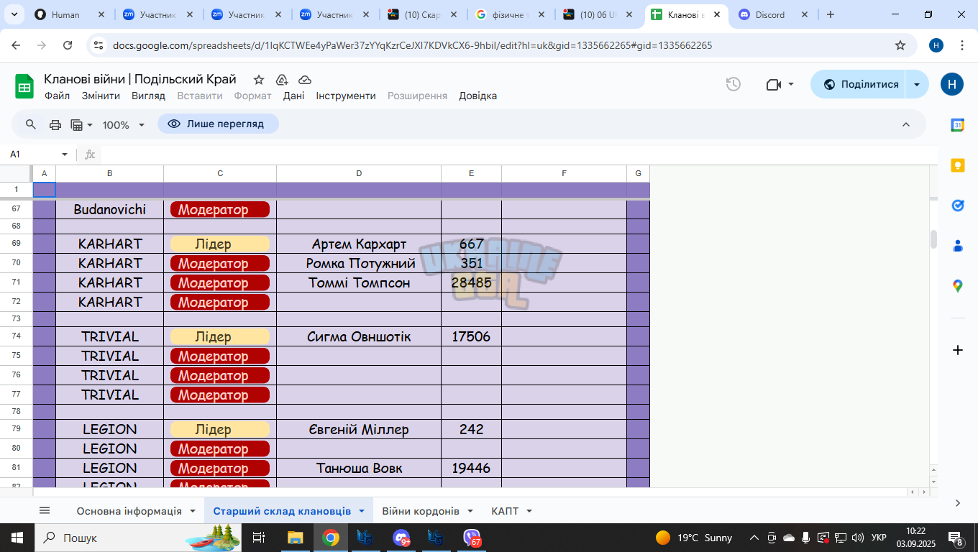978x552 pixels.
Task: Open File Explorer from the taskbar
Action: click(x=296, y=538)
